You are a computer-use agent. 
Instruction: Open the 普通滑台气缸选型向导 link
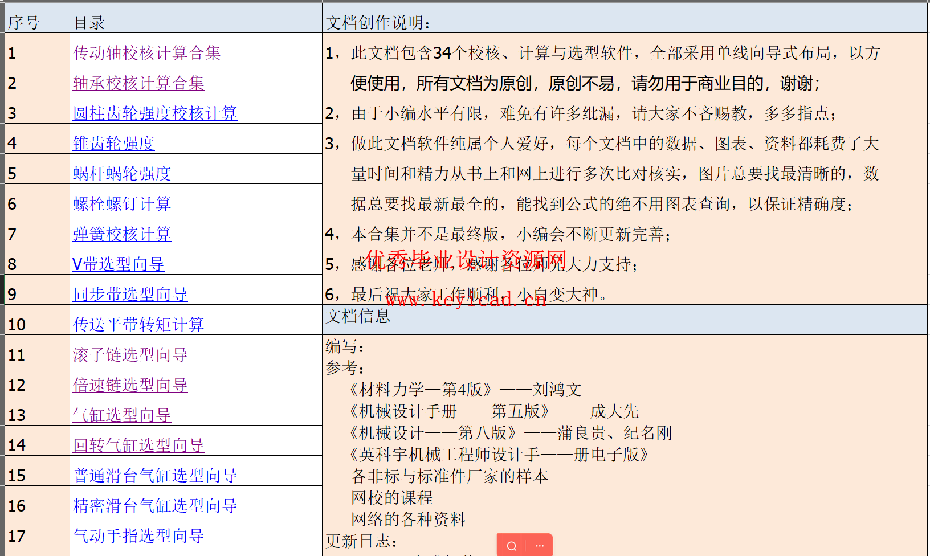click(x=155, y=476)
